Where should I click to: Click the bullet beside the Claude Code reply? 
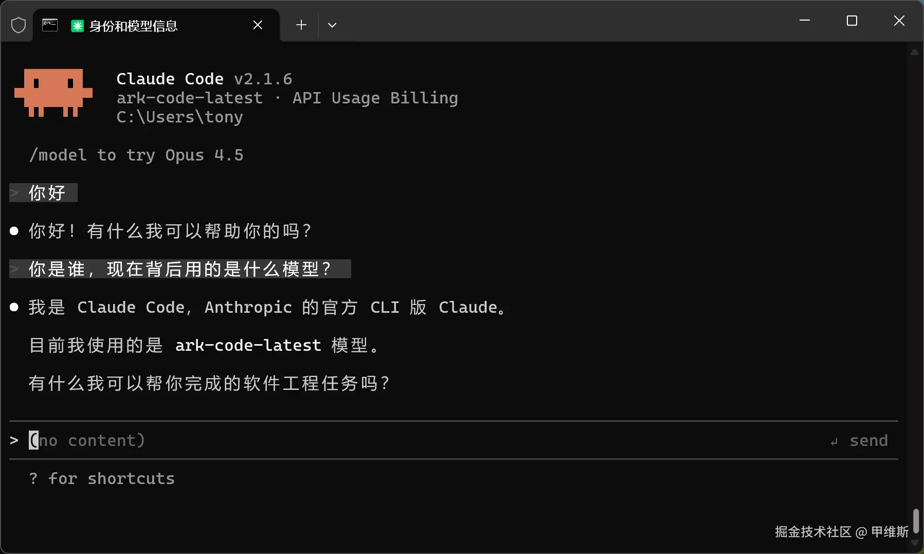click(14, 307)
